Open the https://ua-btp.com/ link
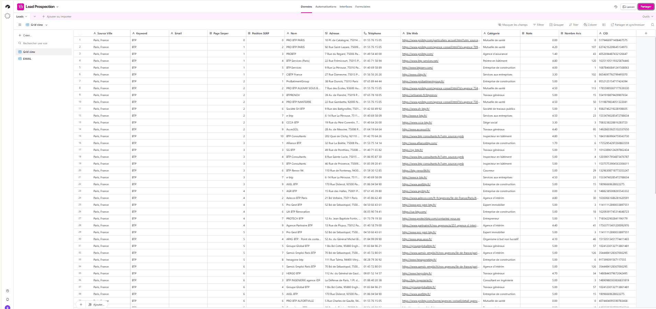This screenshot has width=656, height=309. [414, 212]
